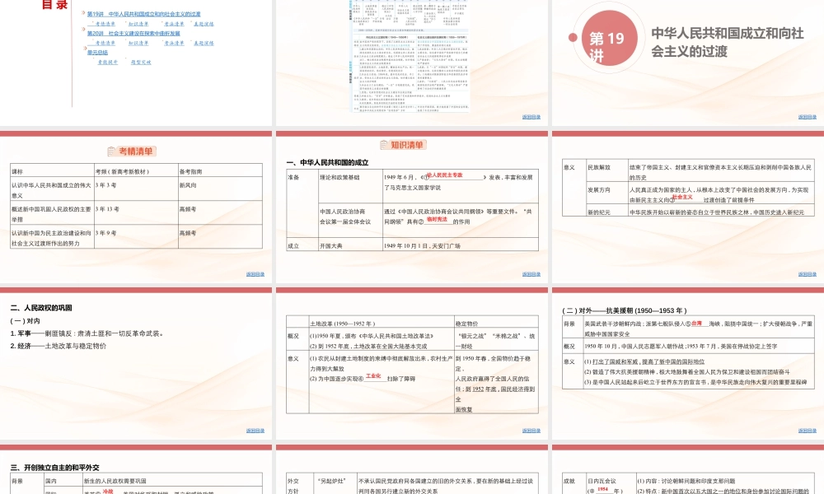
Task: Click the slide title 中华人民共和国成立和向社会主义的过渡
Action: click(728, 42)
